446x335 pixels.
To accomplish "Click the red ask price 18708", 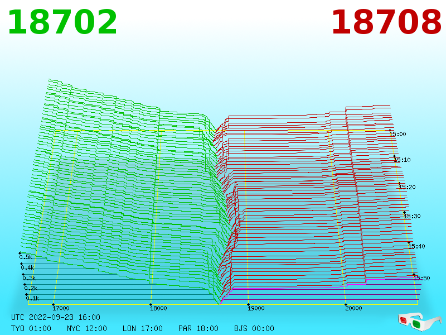I will 386,22.
